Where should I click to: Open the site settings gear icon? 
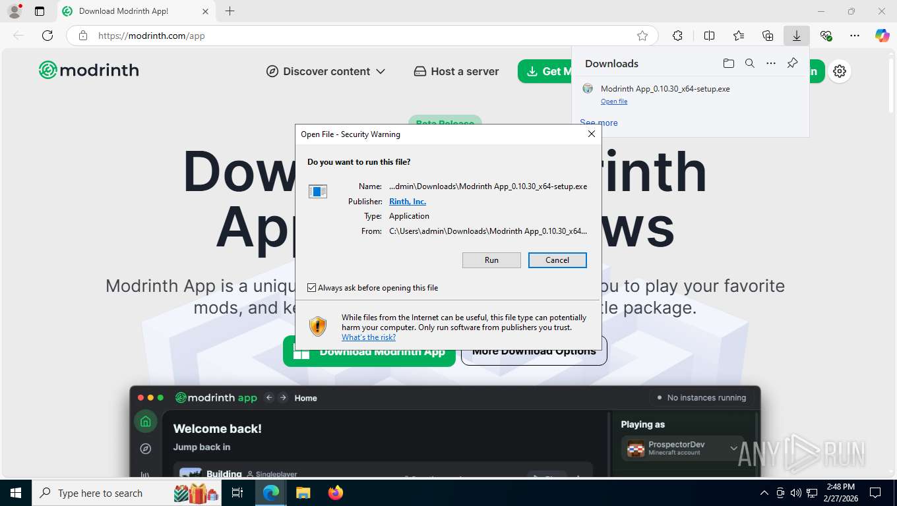pyautogui.click(x=840, y=71)
